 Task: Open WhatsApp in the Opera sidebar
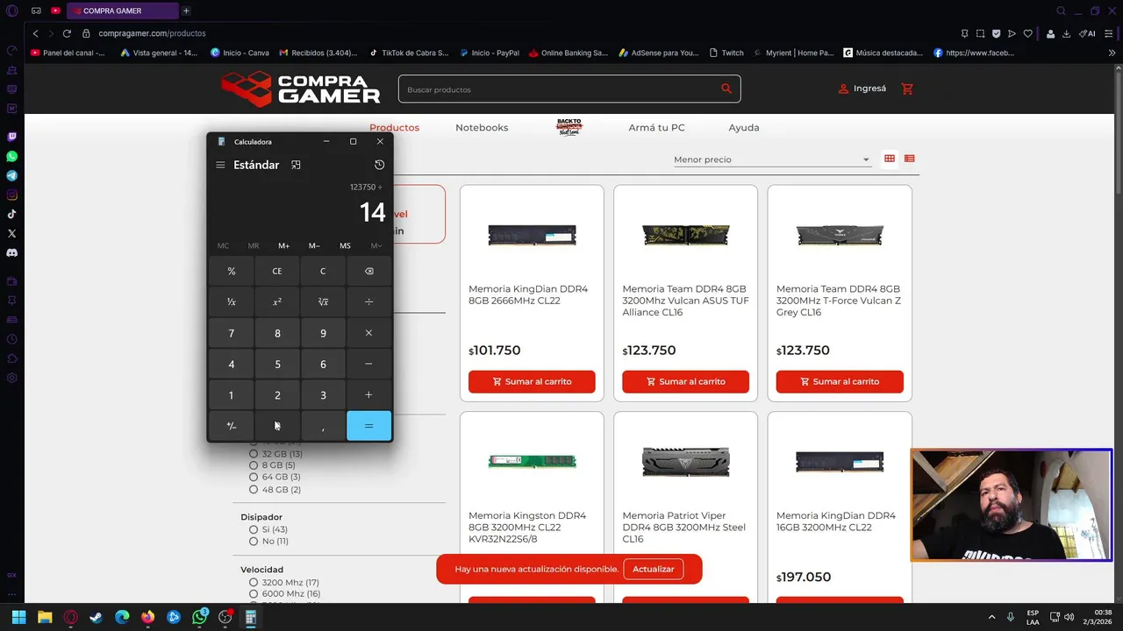(11, 156)
